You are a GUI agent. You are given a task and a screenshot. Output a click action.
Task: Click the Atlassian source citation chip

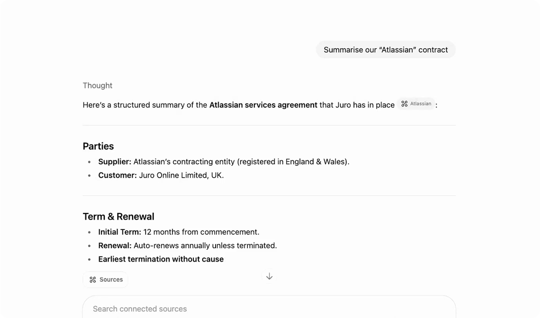coord(417,104)
